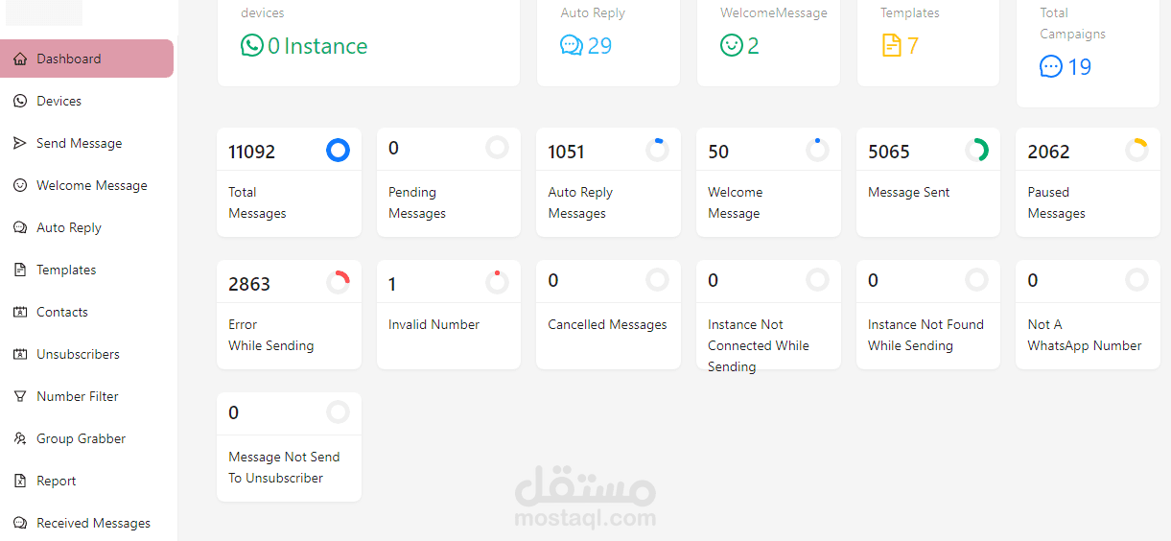Click the blue chat icon beside 29

(x=572, y=45)
